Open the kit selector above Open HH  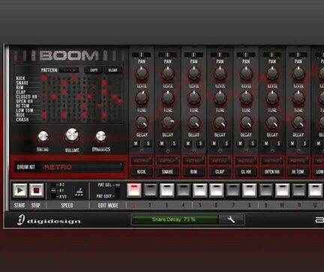click(x=272, y=160)
